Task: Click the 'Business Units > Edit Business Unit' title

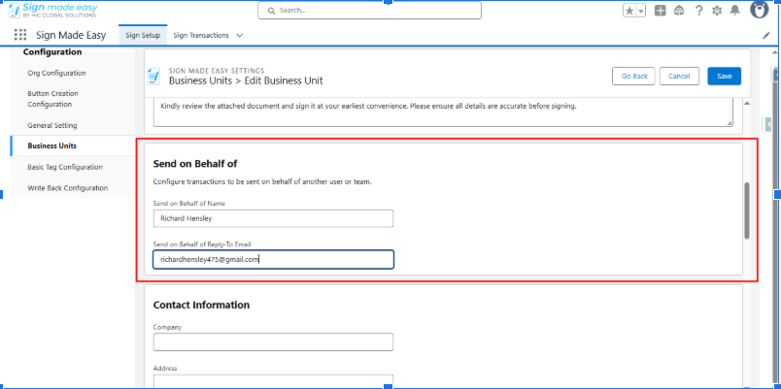Action: (x=246, y=81)
